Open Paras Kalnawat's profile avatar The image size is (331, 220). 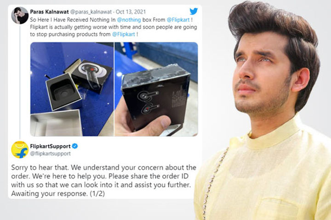(20, 16)
